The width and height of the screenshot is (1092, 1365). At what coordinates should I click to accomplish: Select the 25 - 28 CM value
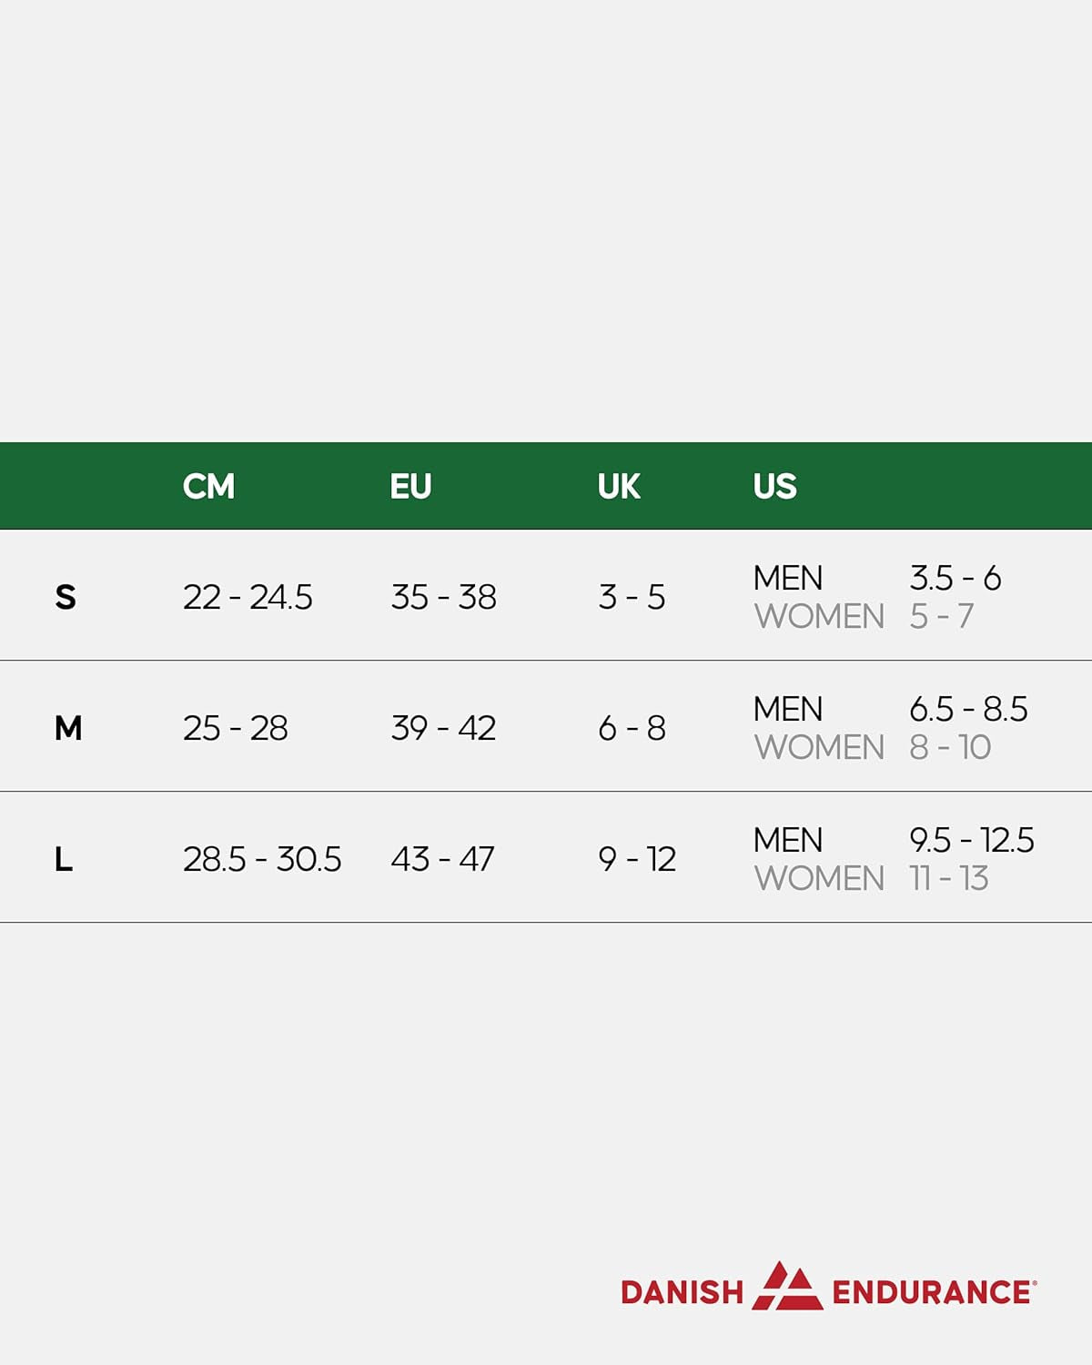[x=235, y=728]
